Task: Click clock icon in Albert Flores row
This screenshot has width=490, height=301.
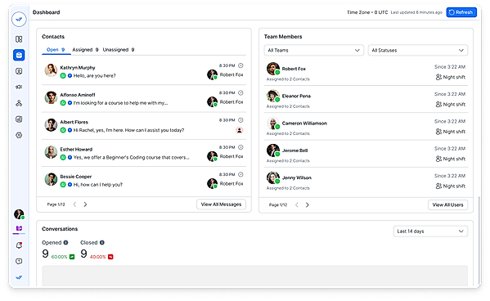Action: point(241,120)
